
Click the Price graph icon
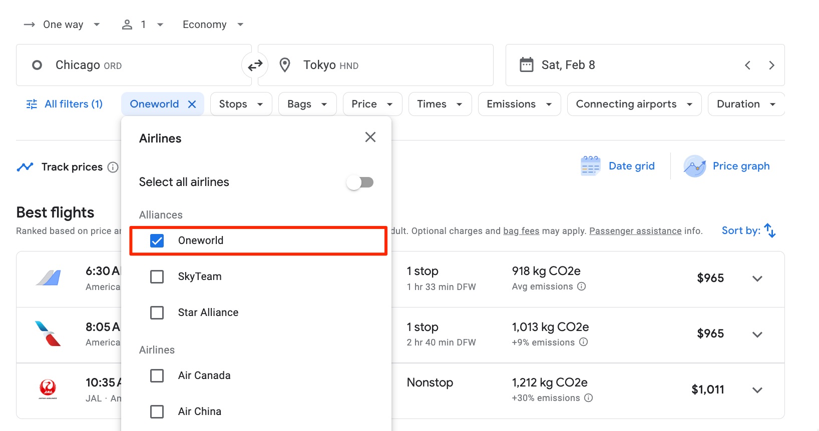tap(695, 166)
